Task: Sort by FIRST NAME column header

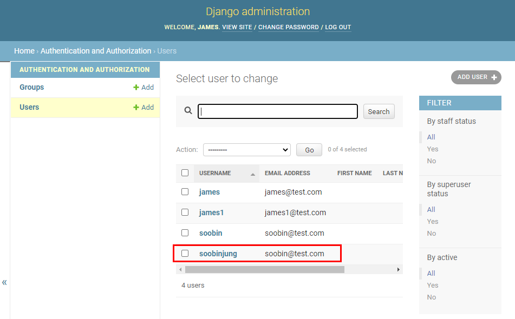Action: point(354,173)
